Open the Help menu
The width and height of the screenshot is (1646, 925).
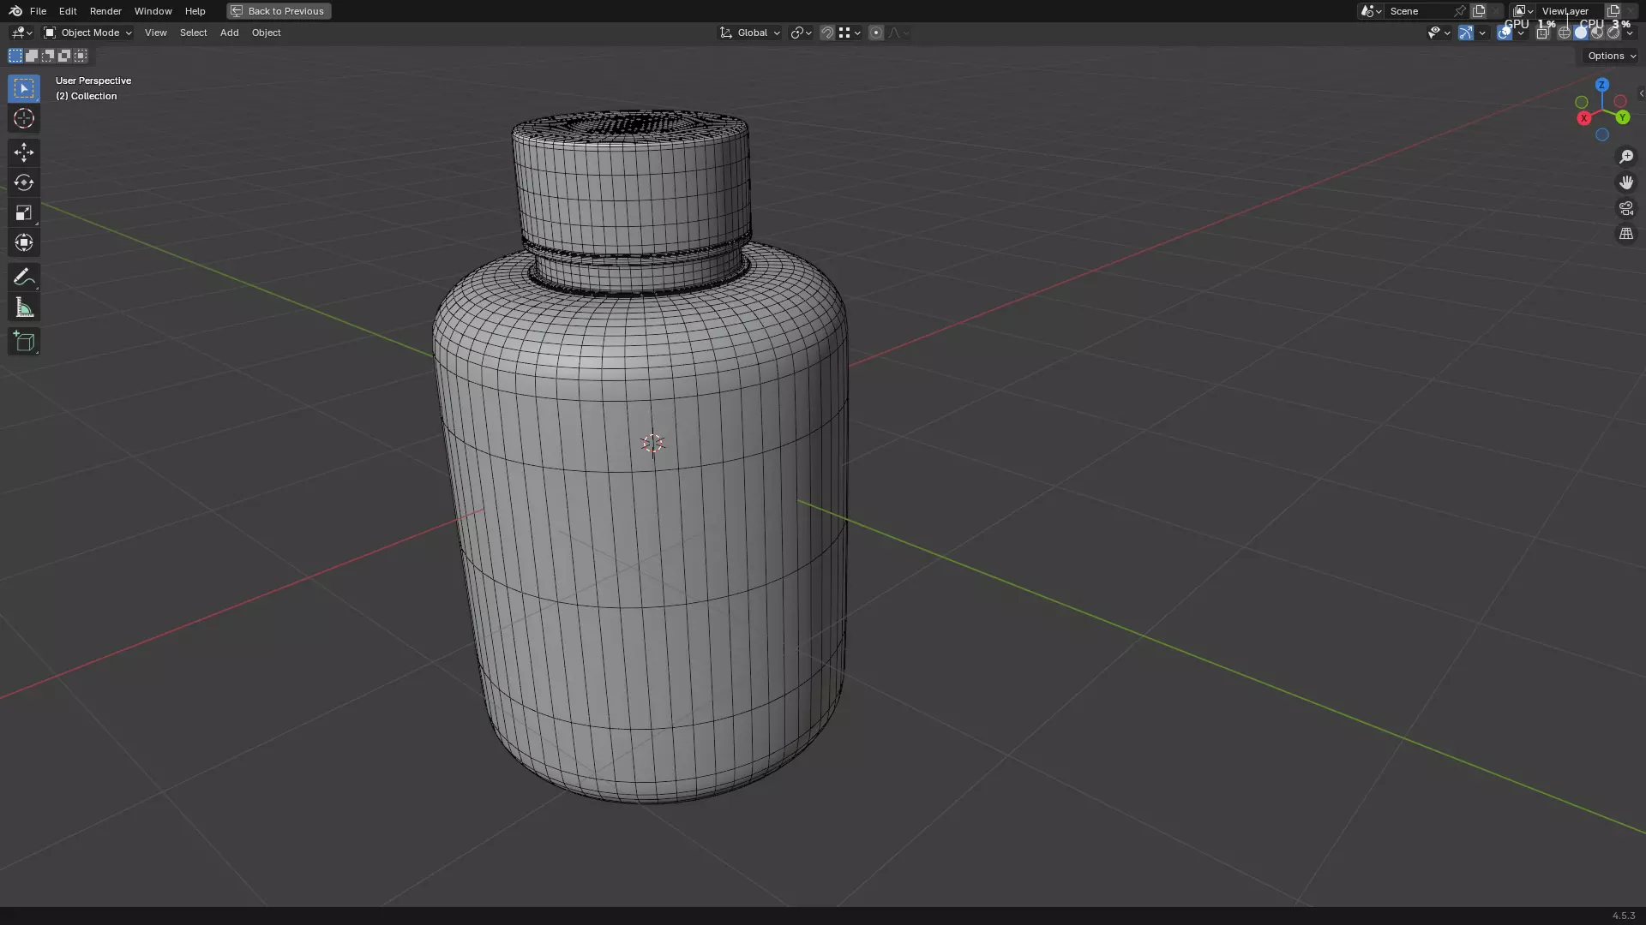[x=195, y=11]
